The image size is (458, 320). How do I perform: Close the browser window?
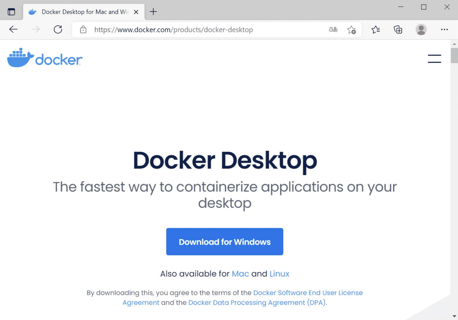[x=447, y=7]
